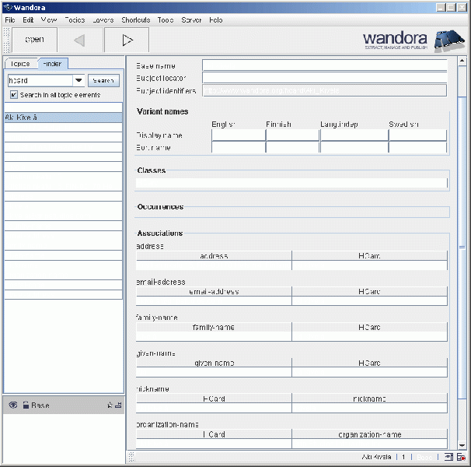Viewport: 471px width, 467px height.
Task: Click the red-dot status bar icon
Action: (461, 458)
